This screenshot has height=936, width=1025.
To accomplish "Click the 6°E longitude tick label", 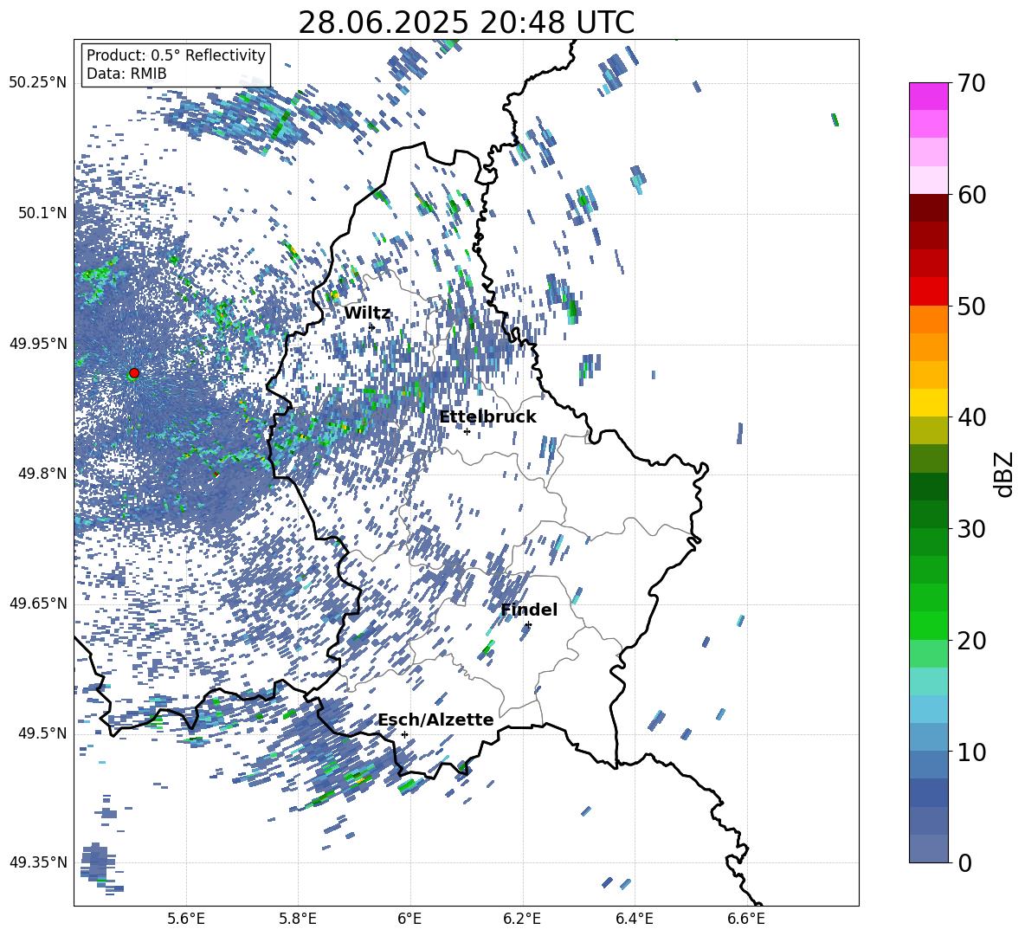I will (x=409, y=919).
